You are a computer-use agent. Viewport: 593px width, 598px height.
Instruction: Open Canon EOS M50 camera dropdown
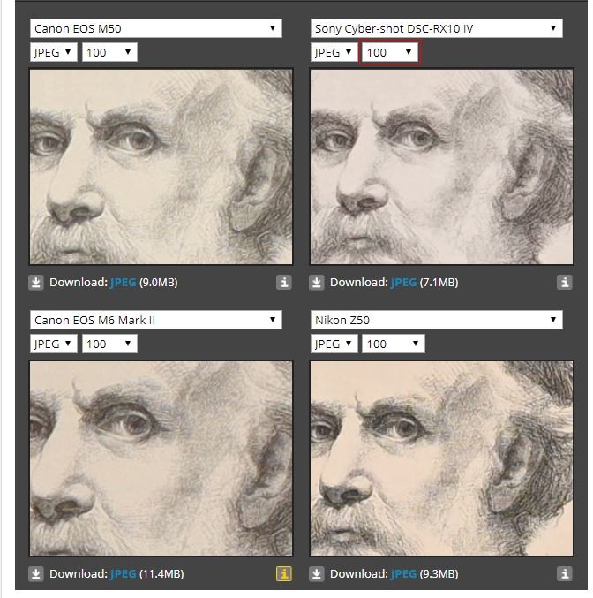pos(156,28)
